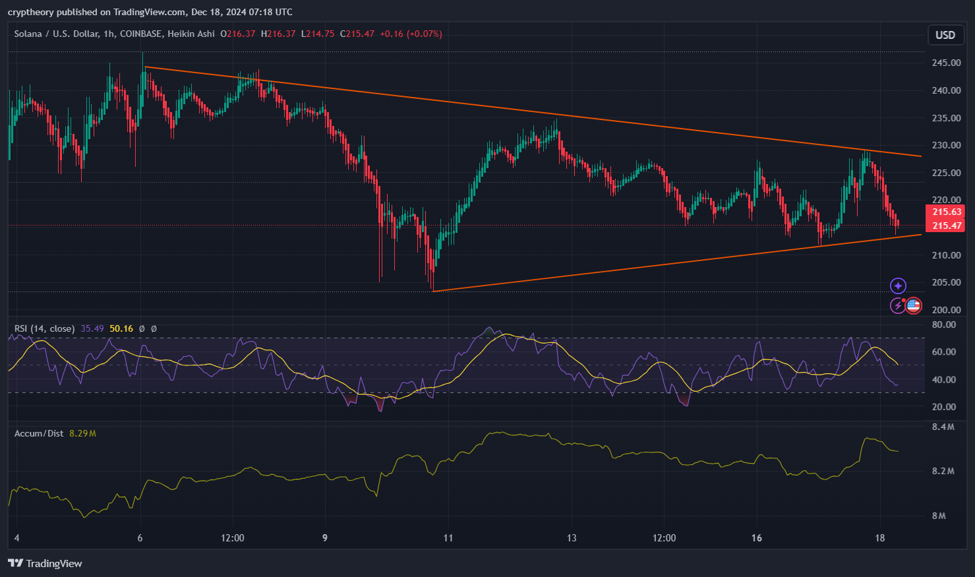This screenshot has height=577, width=975.
Task: Click the 8.4 M Accum/Dist axis label
Action: [943, 427]
